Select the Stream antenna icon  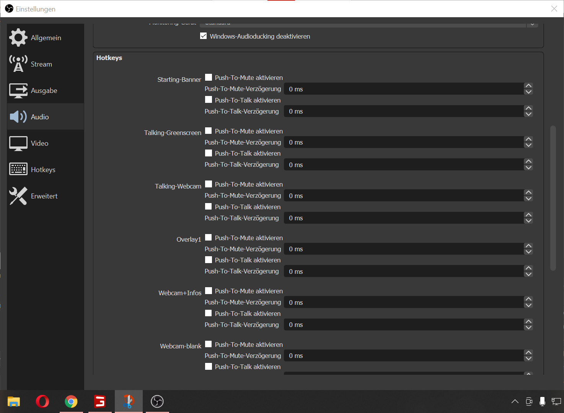(x=18, y=64)
